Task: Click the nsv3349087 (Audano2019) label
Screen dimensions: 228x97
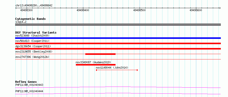Action: [x=93, y=62]
